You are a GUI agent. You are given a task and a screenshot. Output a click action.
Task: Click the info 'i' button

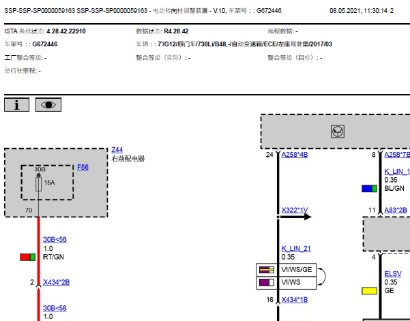point(17,105)
